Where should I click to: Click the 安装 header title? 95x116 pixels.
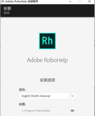[7, 8]
